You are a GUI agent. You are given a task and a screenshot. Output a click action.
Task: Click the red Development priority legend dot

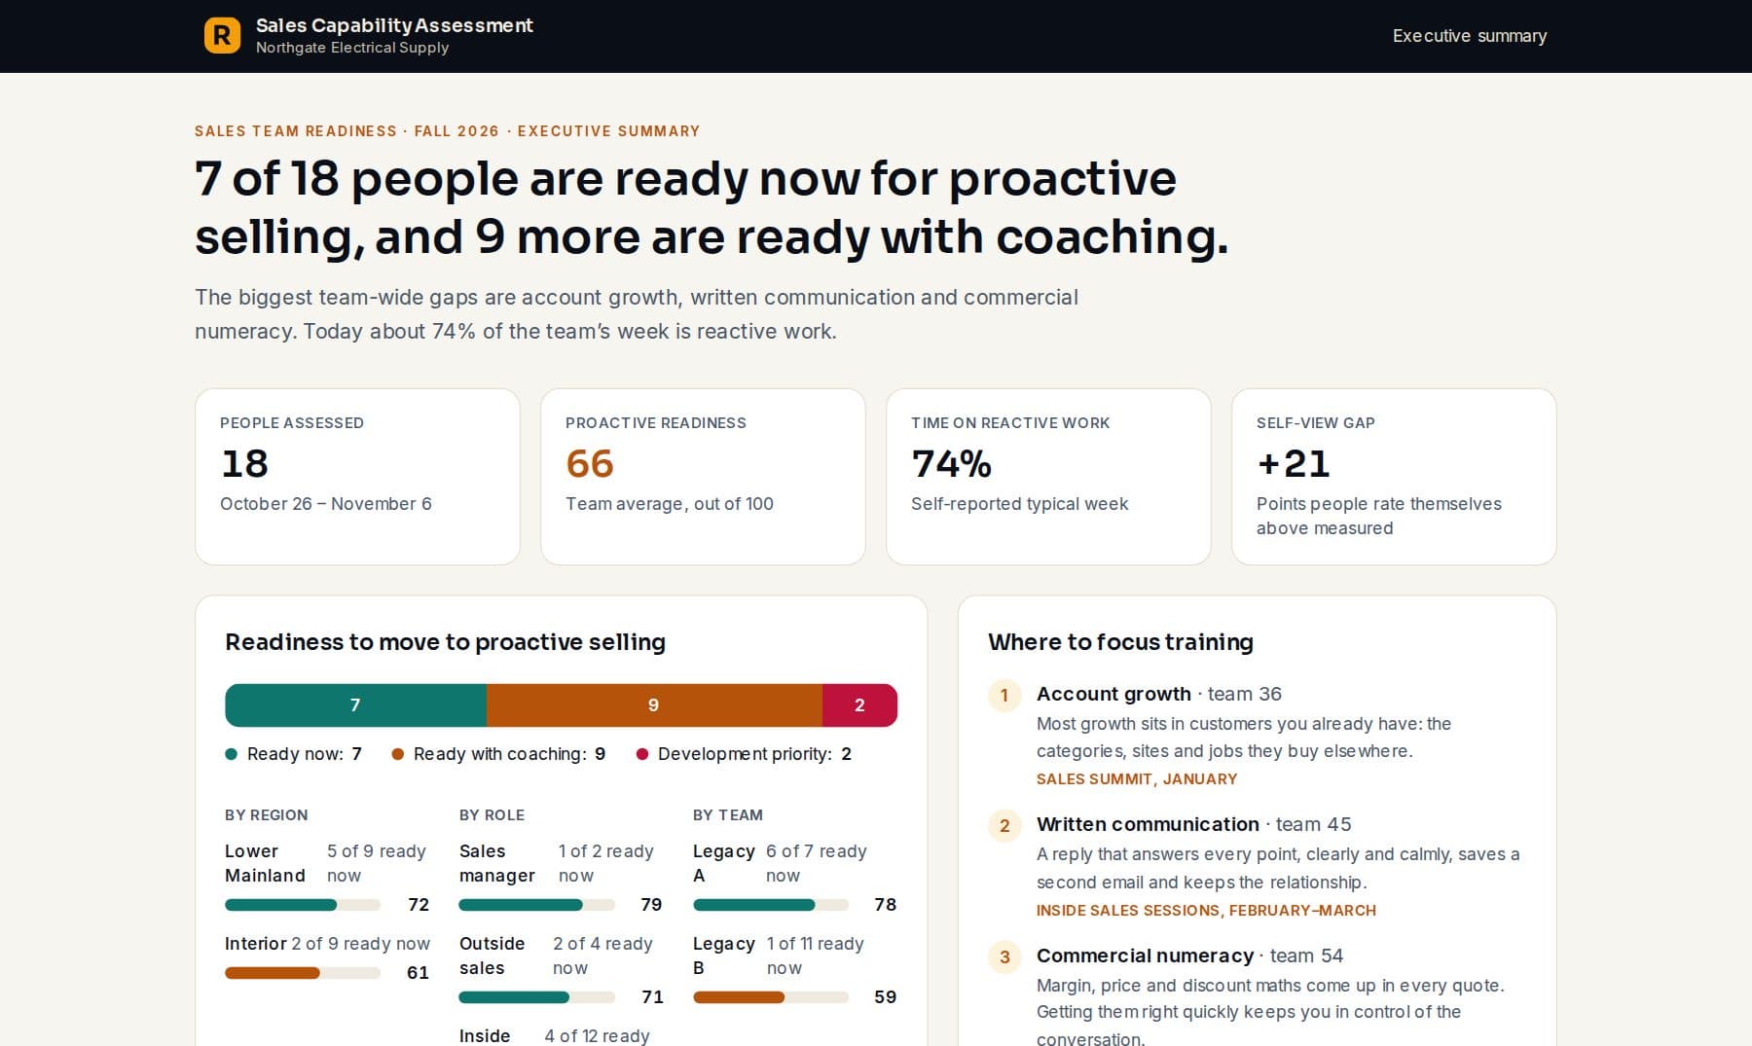pos(641,754)
